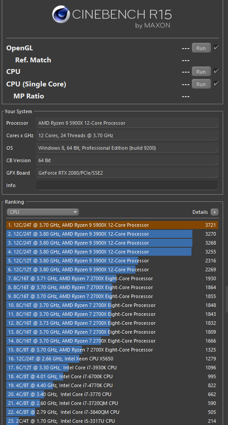Click the OS field showing Windows 8
This screenshot has width=228, height=425.
(127, 148)
